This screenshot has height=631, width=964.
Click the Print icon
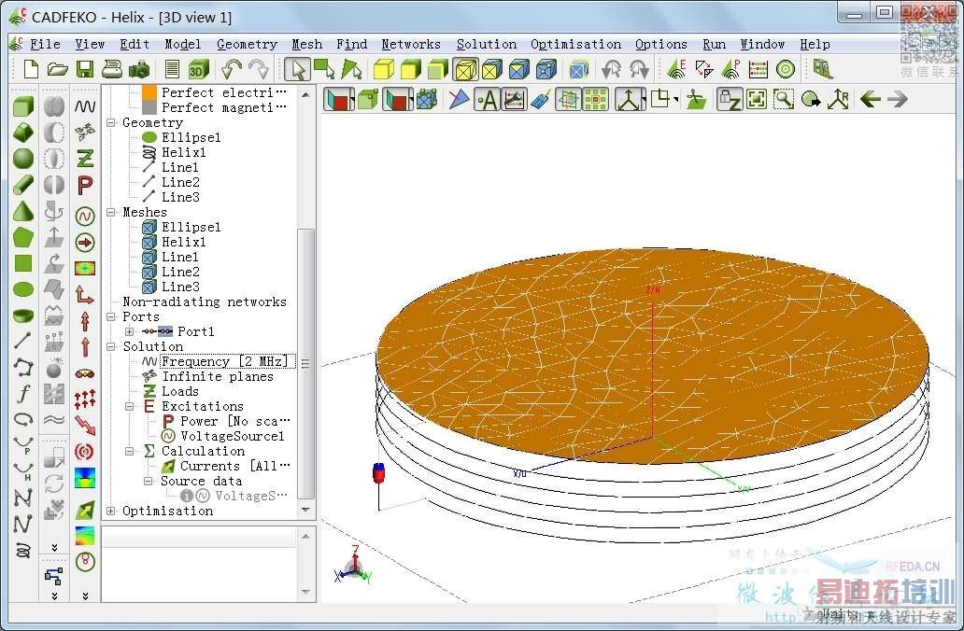pos(112,69)
